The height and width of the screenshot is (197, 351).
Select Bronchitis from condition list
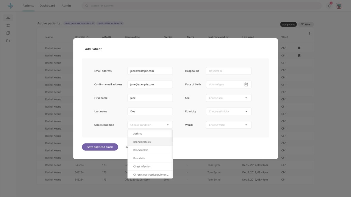(150, 158)
